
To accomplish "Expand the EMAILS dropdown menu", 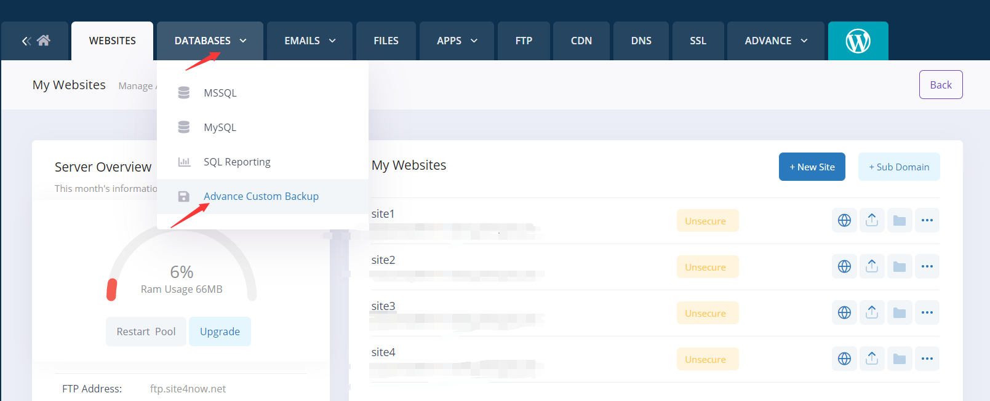I will point(309,41).
